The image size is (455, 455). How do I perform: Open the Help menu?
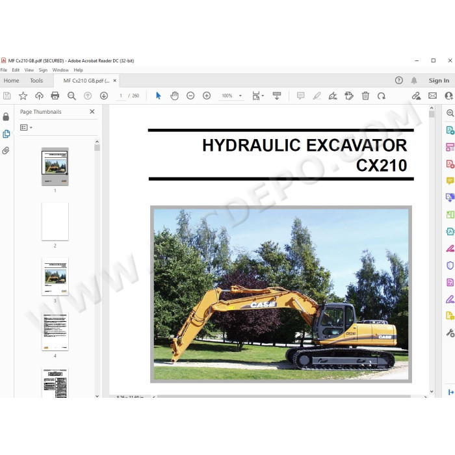tap(79, 70)
